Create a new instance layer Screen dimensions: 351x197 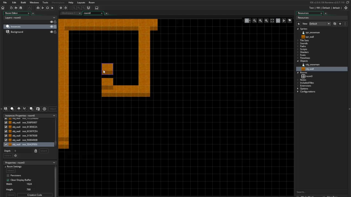pyautogui.click(x=12, y=109)
